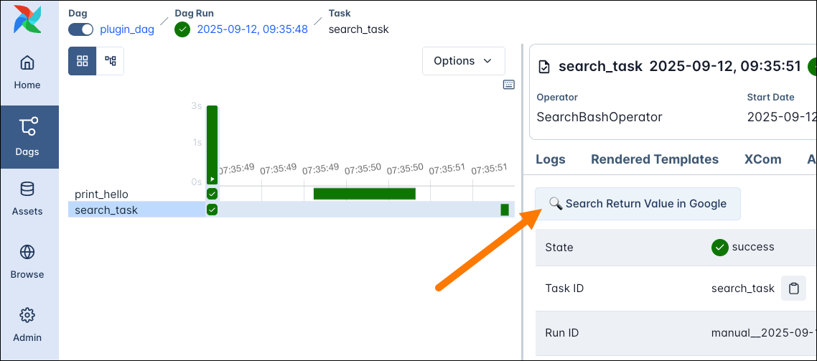817x361 pixels.
Task: Switch to graph view
Action: pos(111,61)
